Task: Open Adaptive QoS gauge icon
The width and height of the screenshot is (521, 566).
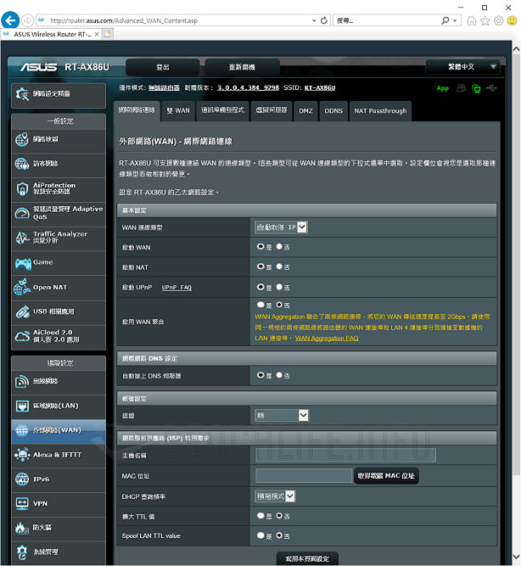Action: [22, 213]
